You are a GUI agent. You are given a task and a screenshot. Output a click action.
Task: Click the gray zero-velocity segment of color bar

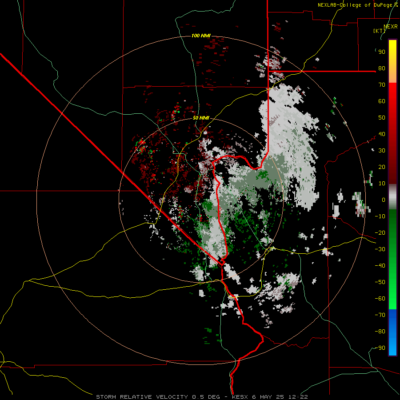click(392, 197)
